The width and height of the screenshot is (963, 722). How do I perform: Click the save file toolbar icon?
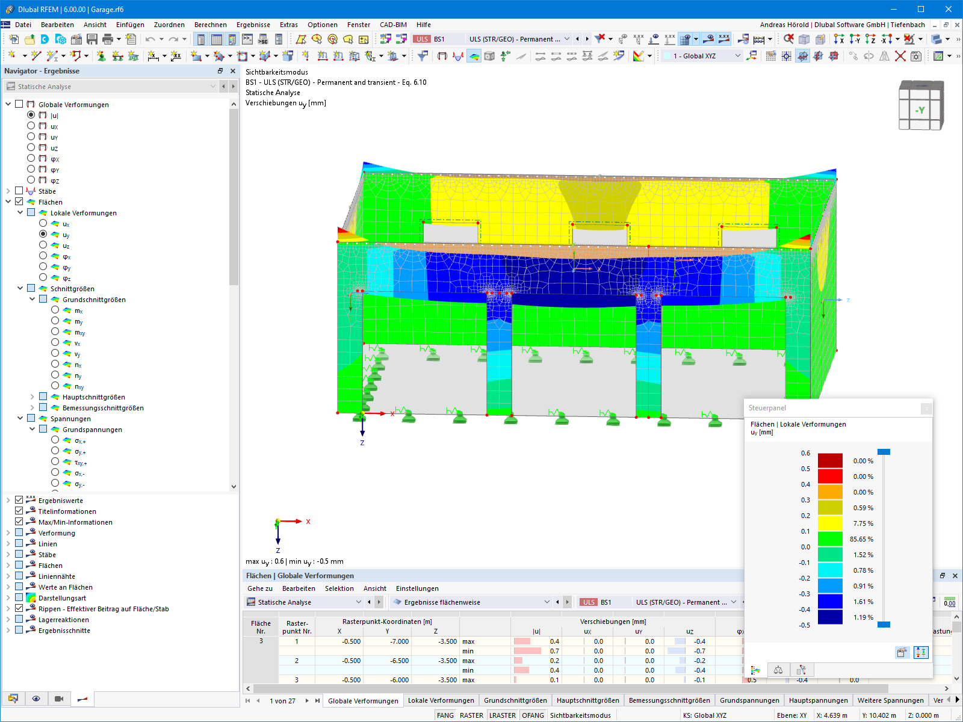coord(92,39)
